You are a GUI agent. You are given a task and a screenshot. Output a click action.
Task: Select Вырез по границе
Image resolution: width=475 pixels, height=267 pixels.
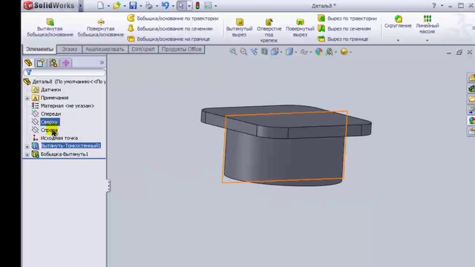coord(343,39)
